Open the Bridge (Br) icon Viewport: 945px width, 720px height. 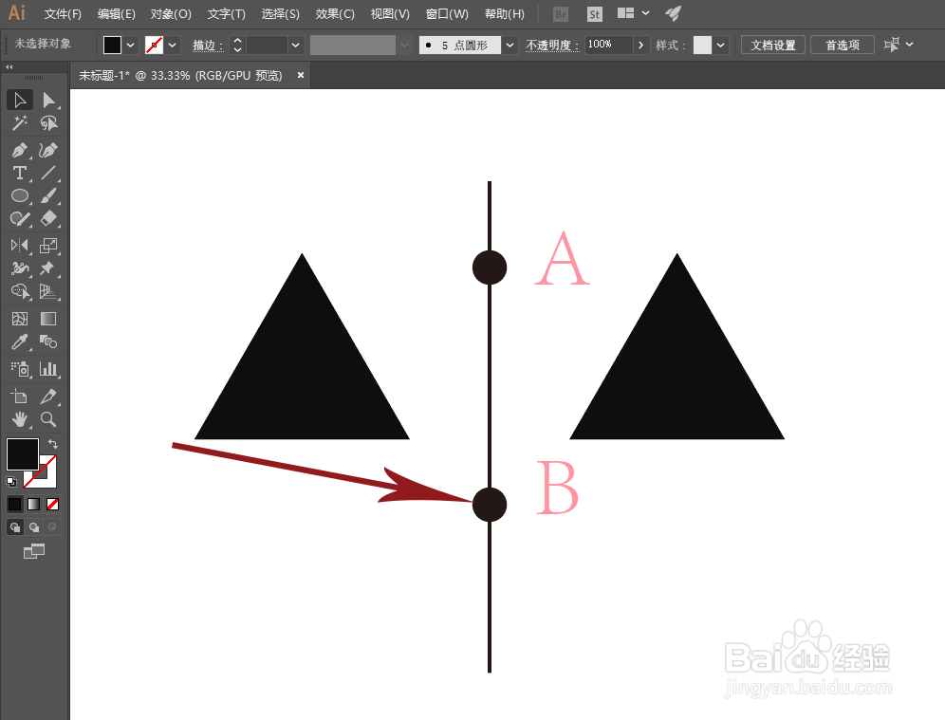[561, 14]
